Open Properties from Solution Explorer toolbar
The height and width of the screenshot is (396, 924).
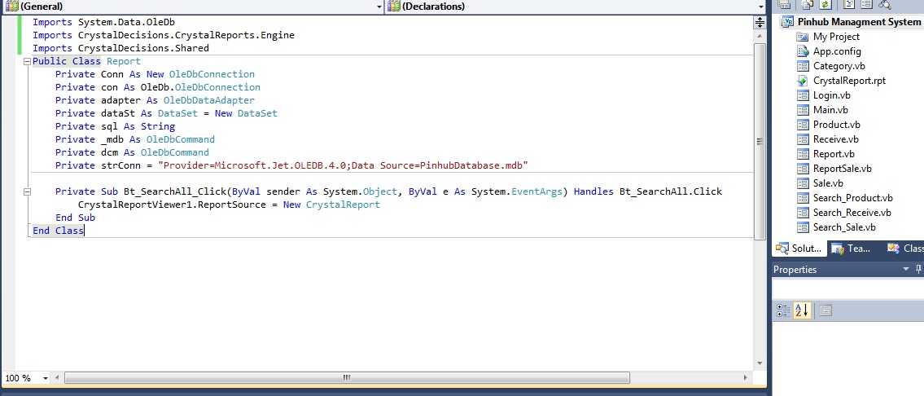tap(784, 4)
